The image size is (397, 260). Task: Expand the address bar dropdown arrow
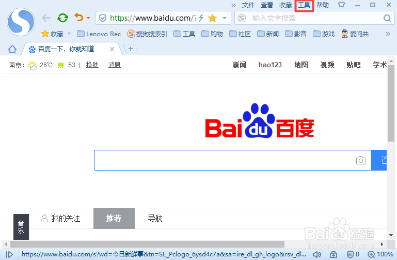click(x=225, y=18)
